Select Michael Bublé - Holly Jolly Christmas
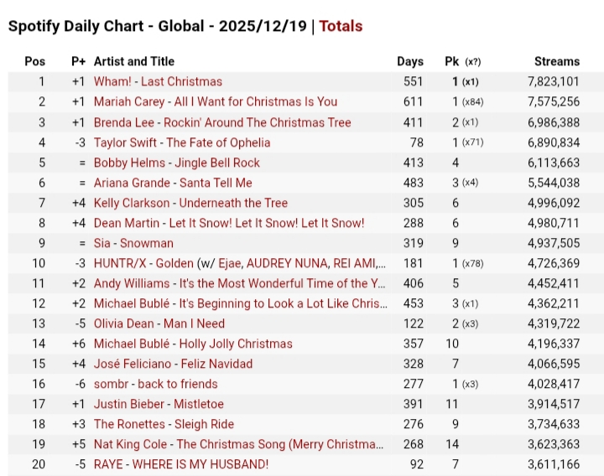The image size is (604, 476). [193, 344]
